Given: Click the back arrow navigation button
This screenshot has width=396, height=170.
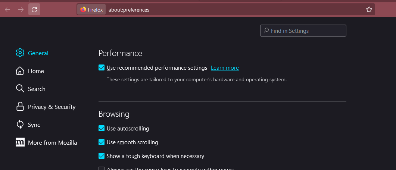Looking at the screenshot, I should click(7, 10).
